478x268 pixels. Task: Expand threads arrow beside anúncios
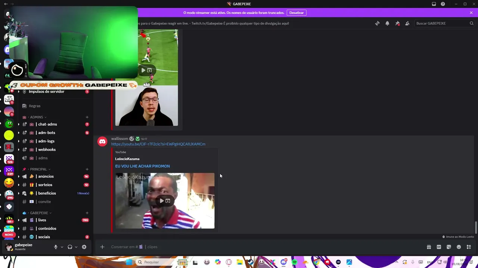(x=19, y=176)
